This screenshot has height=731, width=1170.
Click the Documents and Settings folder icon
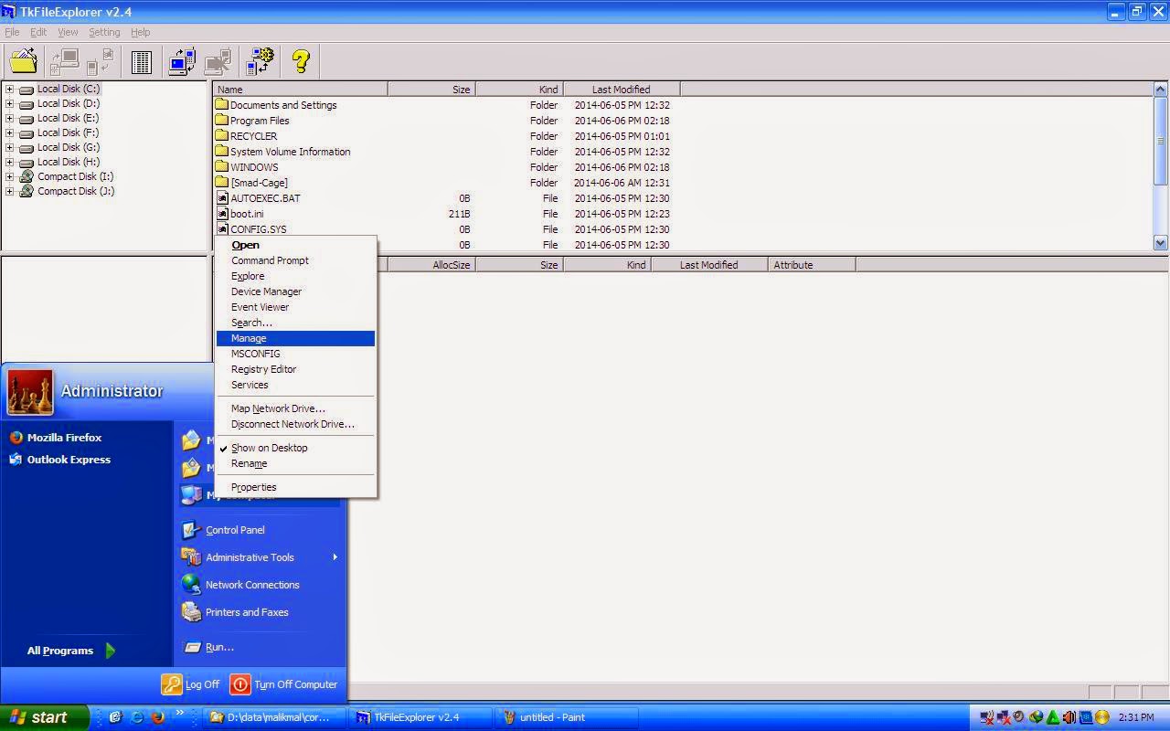(x=221, y=105)
